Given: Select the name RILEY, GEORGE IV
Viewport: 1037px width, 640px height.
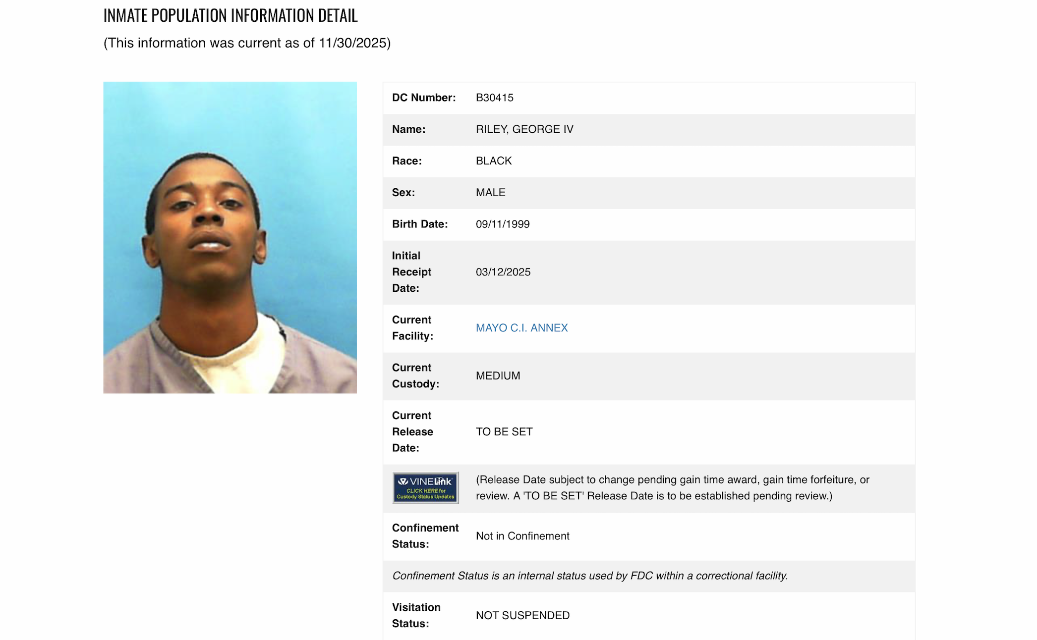Looking at the screenshot, I should [524, 129].
